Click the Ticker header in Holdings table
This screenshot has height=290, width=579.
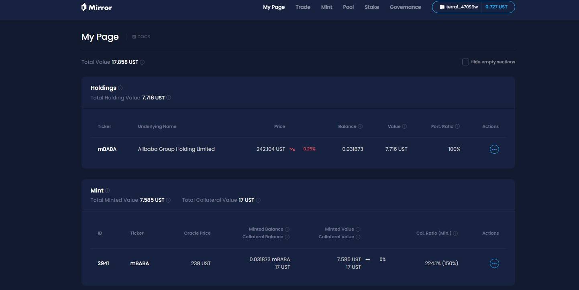click(x=104, y=126)
